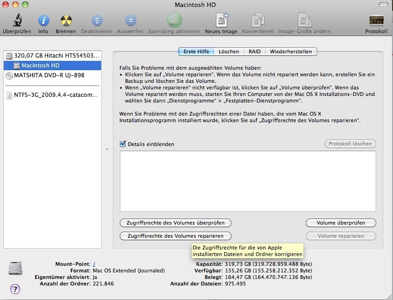The image size is (393, 300).
Task: Click the NTFS-3G disk image file icon
Action: click(9, 95)
